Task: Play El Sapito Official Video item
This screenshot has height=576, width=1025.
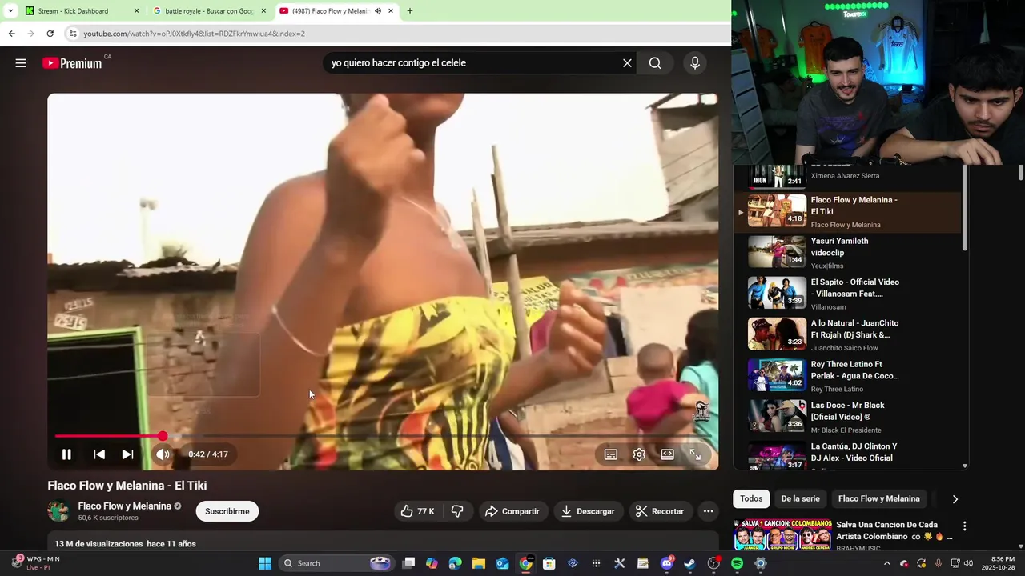Action: click(849, 294)
